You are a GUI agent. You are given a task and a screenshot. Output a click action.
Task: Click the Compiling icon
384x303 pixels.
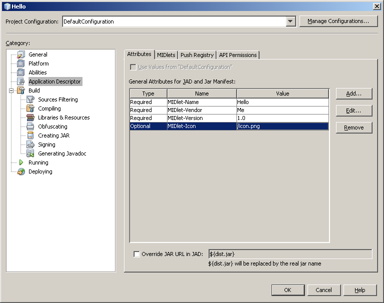pyautogui.click(x=30, y=108)
